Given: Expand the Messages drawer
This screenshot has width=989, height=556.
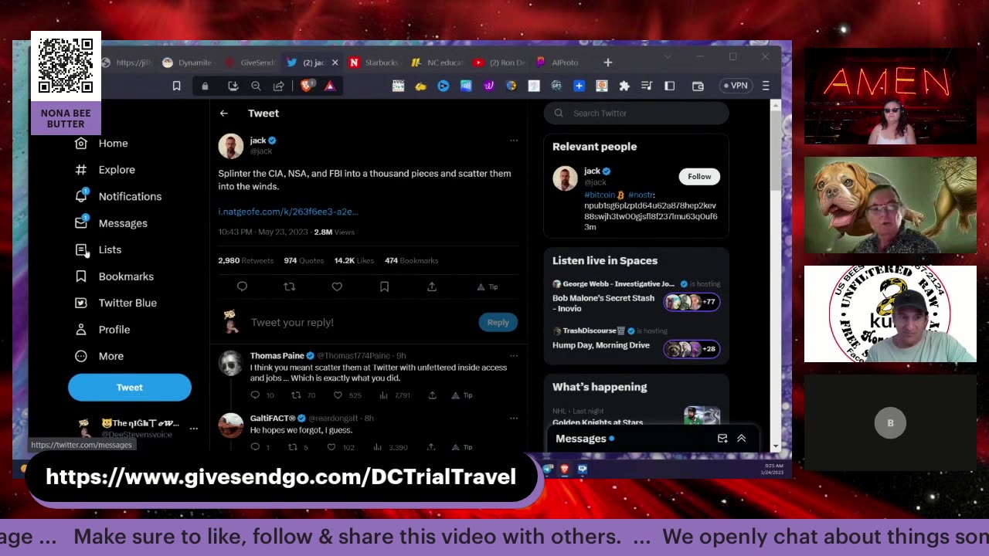Looking at the screenshot, I should click(x=742, y=439).
